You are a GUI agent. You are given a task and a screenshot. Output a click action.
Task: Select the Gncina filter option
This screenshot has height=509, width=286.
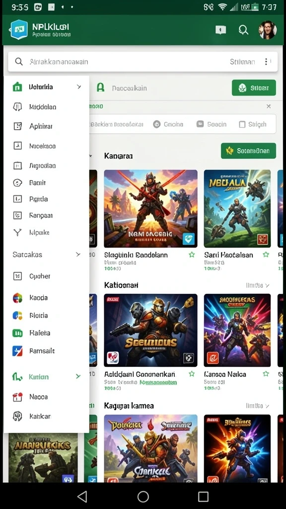[168, 124]
